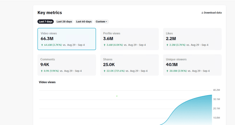Select the Shares metric card
Screen dimensions: 235x125
click(129, 65)
